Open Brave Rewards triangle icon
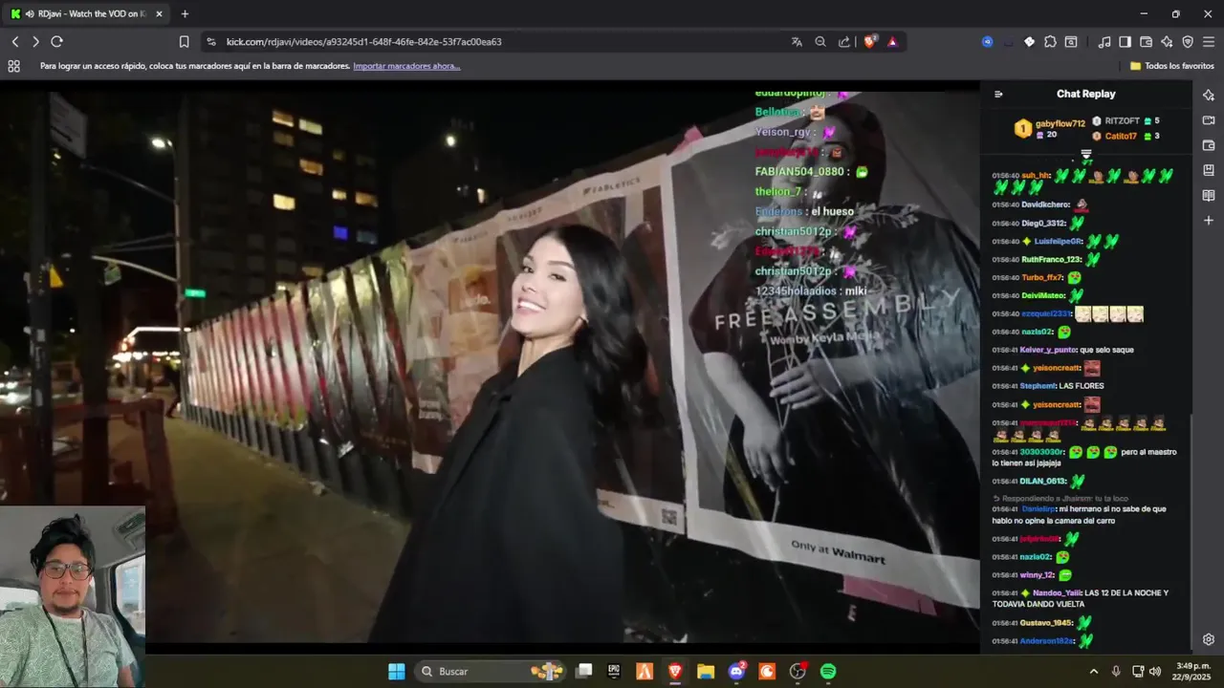The height and width of the screenshot is (688, 1224). [892, 41]
